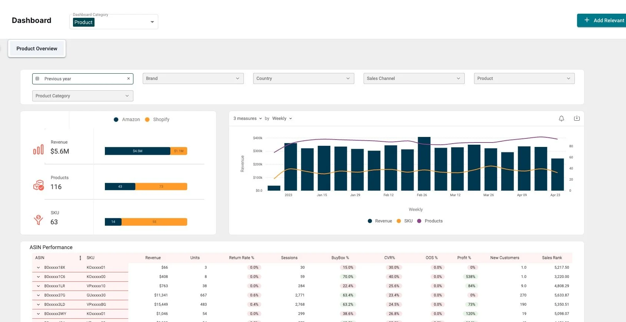Click the SKU funnel icon

(39, 220)
